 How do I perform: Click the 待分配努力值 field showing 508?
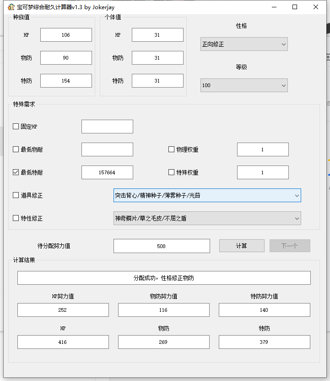click(162, 246)
